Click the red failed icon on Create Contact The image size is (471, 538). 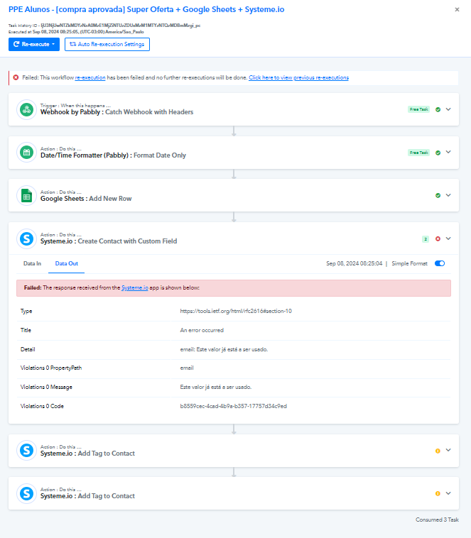coord(438,238)
